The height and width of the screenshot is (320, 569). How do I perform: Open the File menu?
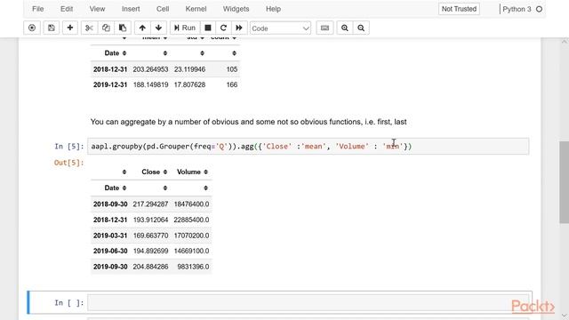[x=37, y=9]
